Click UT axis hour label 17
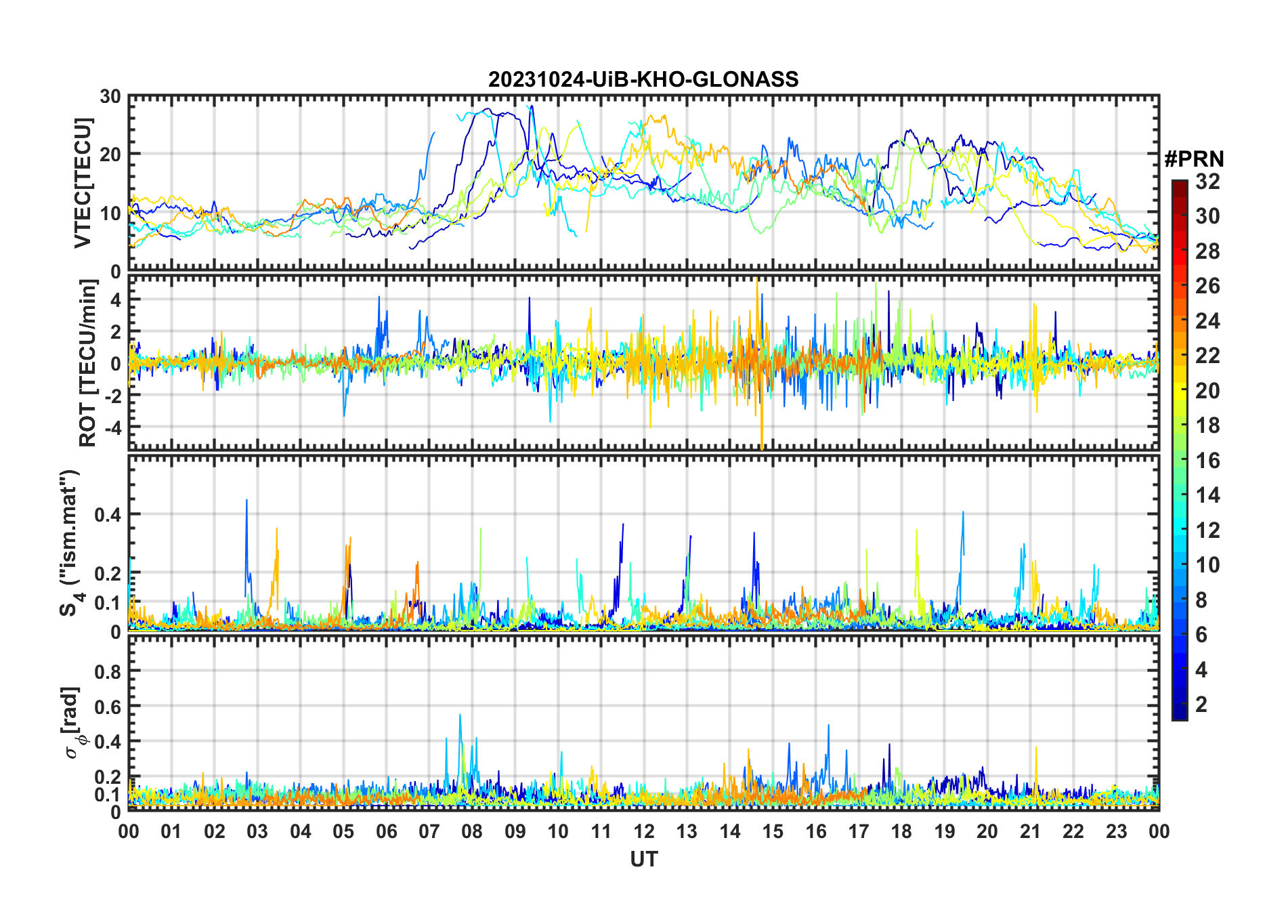 click(x=859, y=831)
